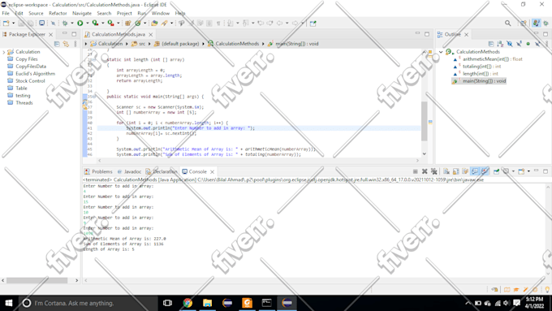Screen dimensions: 552x311
Task: Close the CalculationMethods.java editor tab
Action: click(x=151, y=35)
